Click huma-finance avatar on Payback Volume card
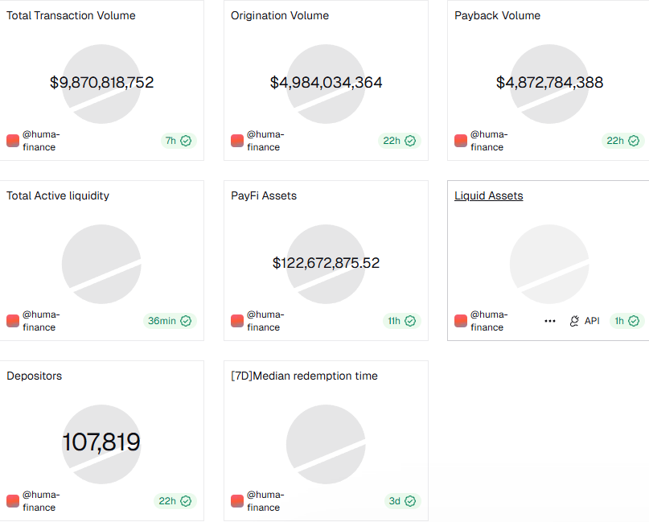 pos(461,141)
